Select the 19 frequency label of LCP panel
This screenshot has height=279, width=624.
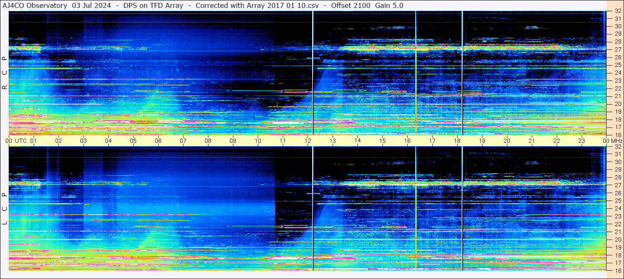(x=617, y=247)
